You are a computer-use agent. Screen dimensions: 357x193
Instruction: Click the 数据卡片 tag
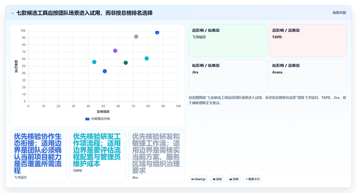253,179
